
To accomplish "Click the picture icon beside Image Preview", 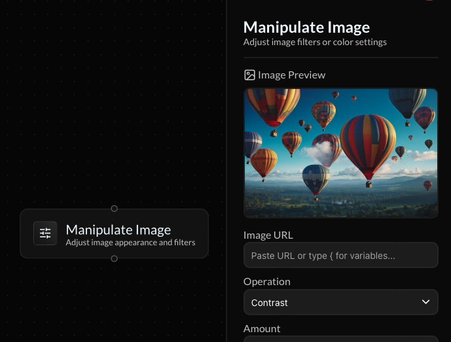I will pyautogui.click(x=249, y=75).
